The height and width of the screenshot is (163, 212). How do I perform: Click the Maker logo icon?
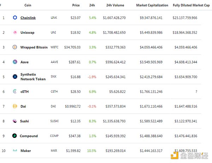(15, 151)
